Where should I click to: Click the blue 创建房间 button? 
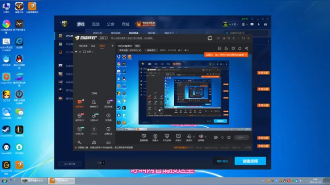pos(250,161)
